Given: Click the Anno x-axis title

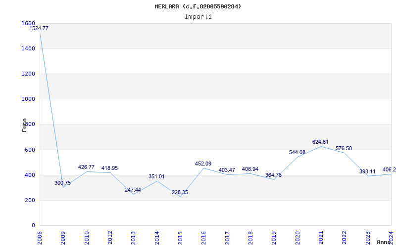Looking at the screenshot, I should 384,242.
